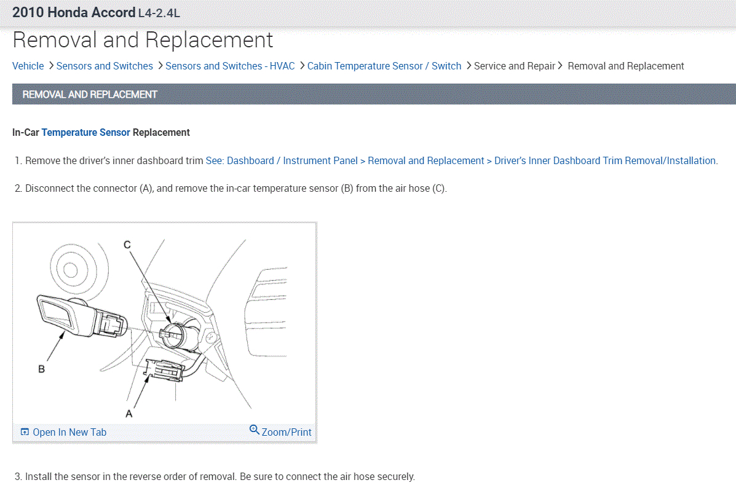Viewport: 736px width, 488px height.
Task: Select Removal and Replacement breadcrumb text
Action: coord(626,66)
